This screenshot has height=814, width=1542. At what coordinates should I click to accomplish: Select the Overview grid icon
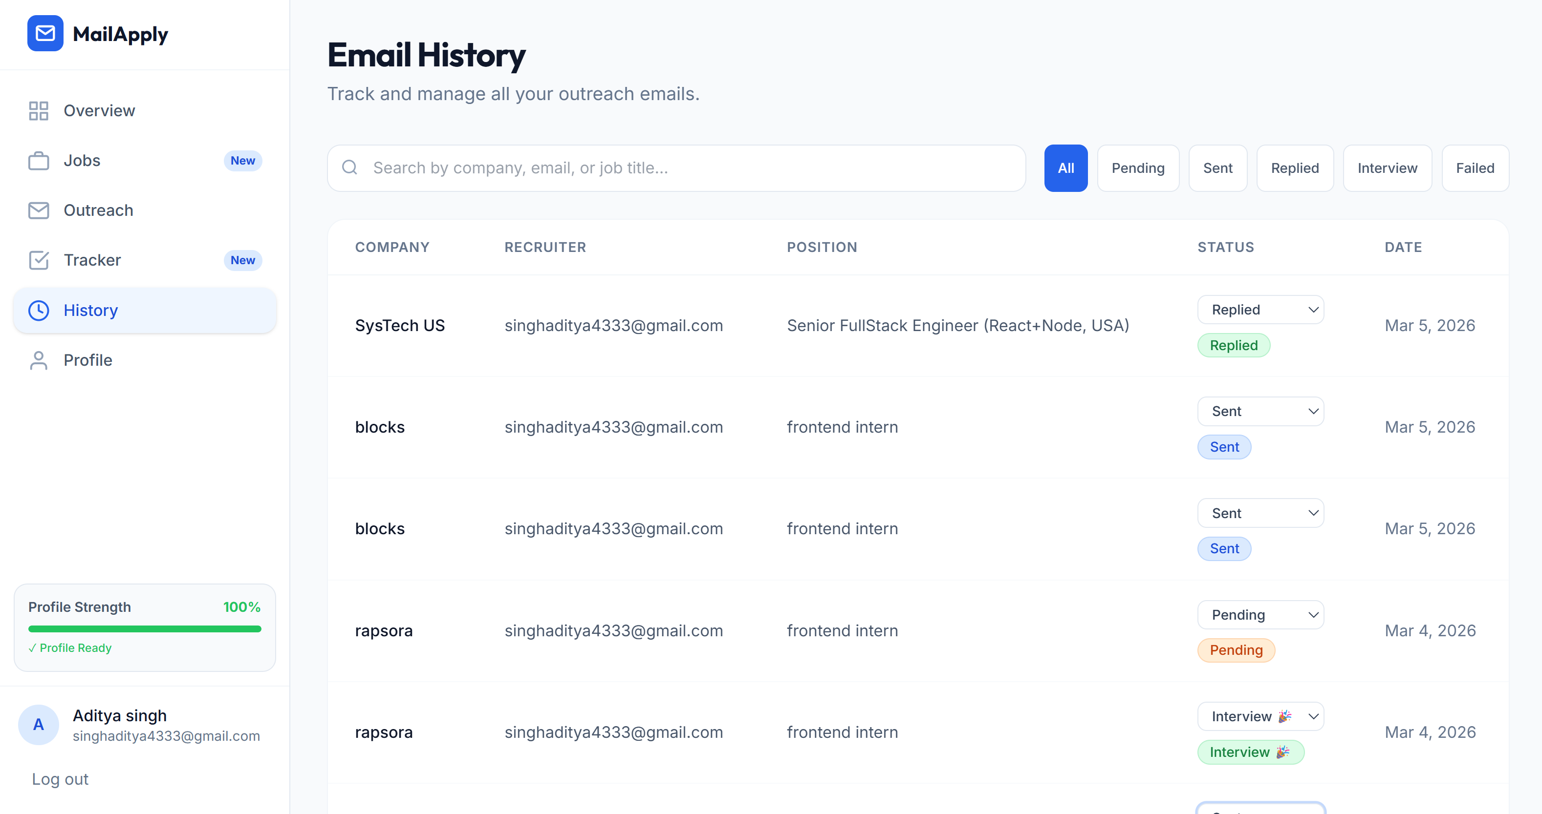(x=38, y=110)
